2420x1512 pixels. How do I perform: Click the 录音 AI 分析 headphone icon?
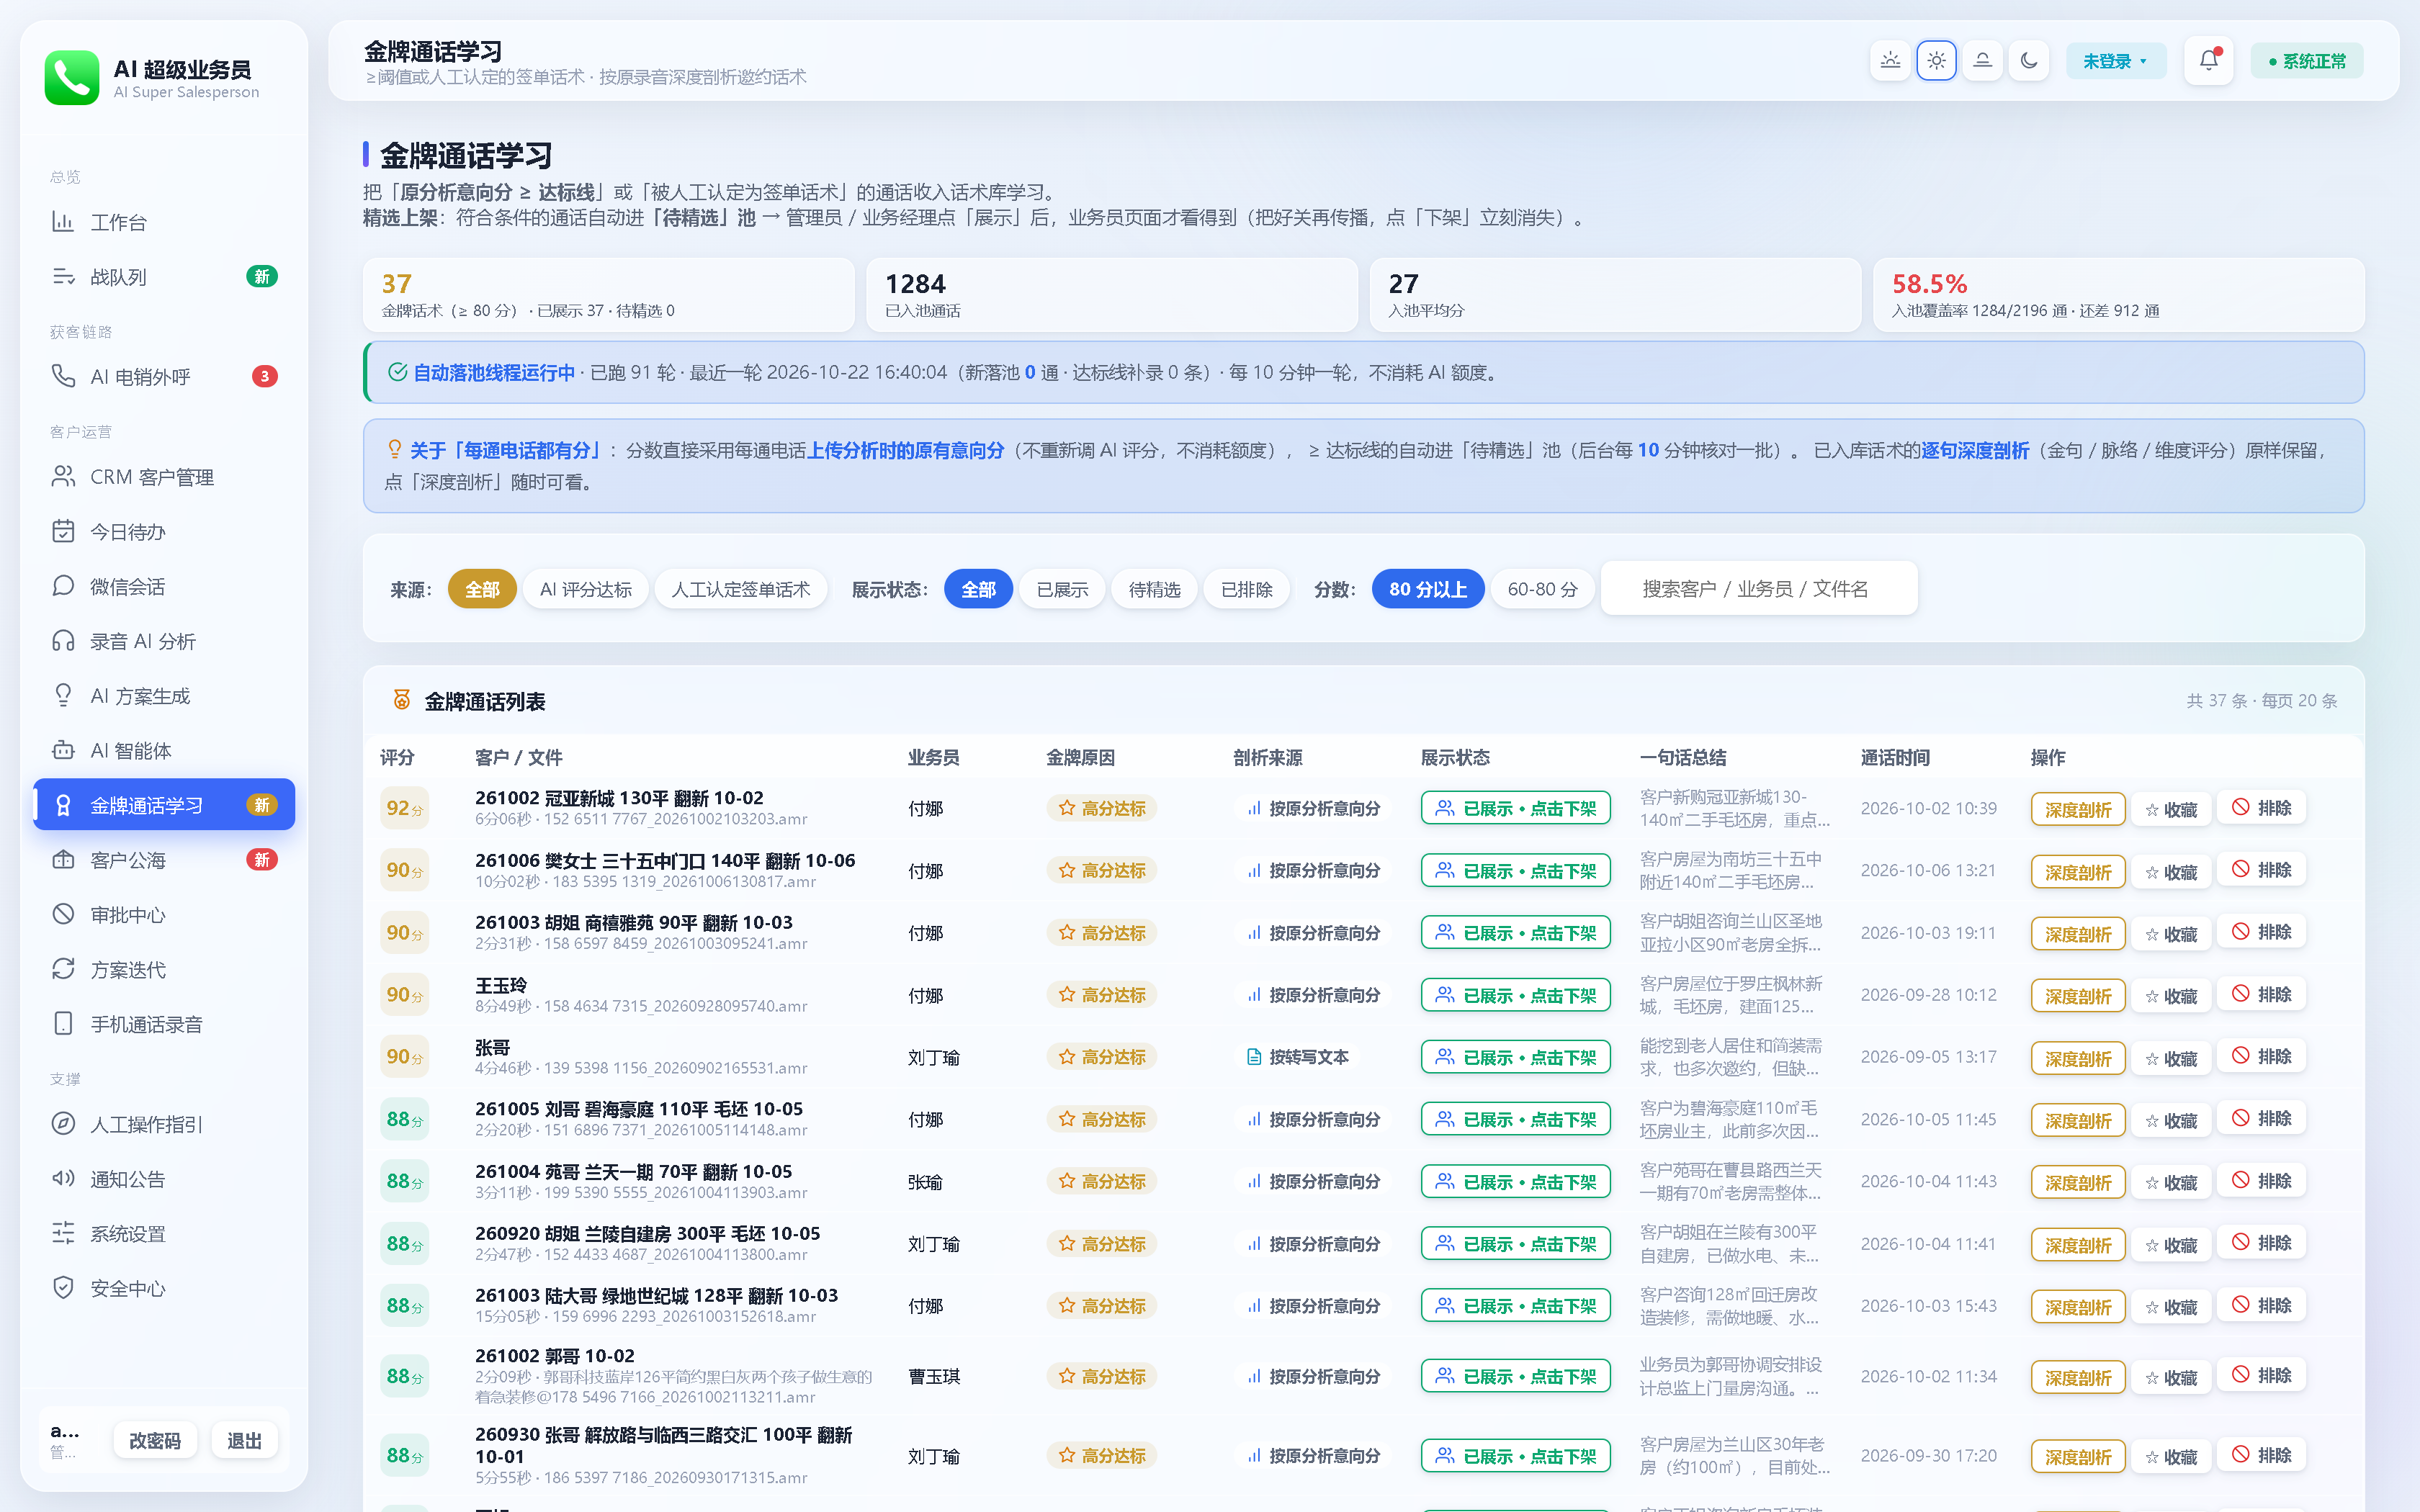(63, 641)
